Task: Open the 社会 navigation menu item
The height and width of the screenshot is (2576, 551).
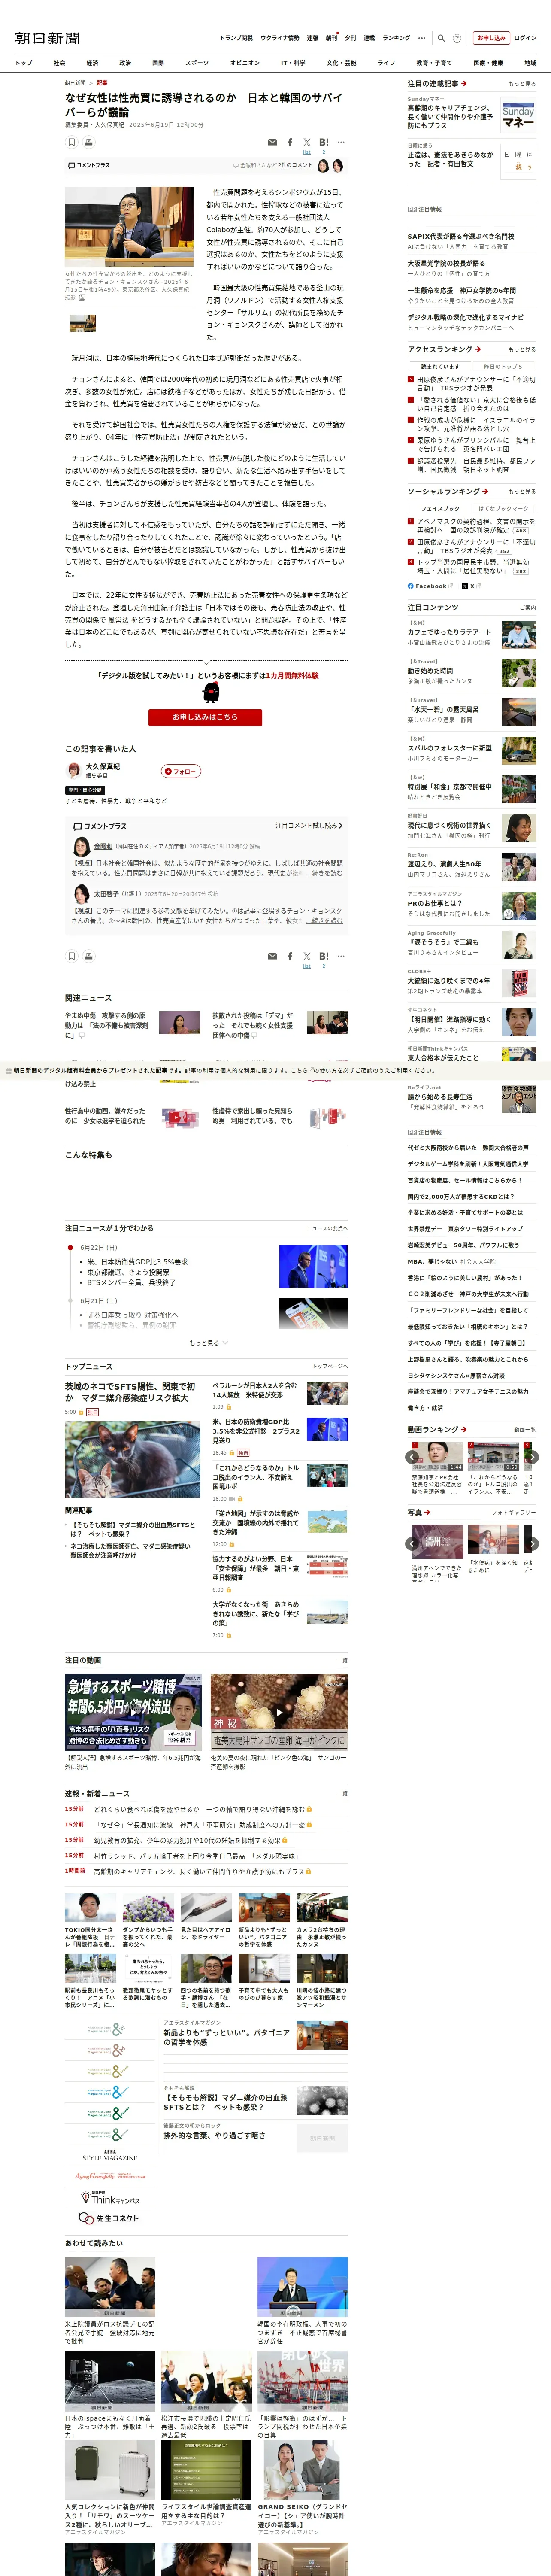Action: coord(59,63)
